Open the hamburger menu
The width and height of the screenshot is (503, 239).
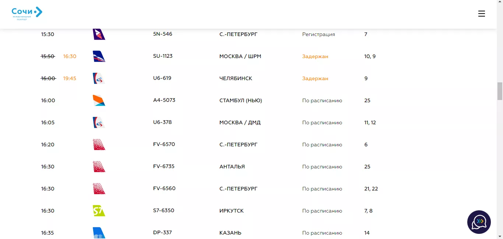pos(481,14)
